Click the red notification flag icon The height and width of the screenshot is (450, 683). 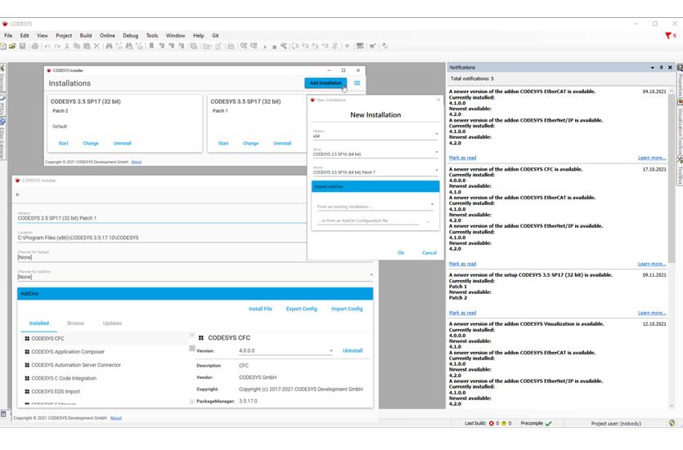click(x=668, y=36)
